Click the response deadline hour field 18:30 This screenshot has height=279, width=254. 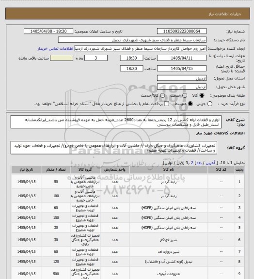tap(132, 58)
